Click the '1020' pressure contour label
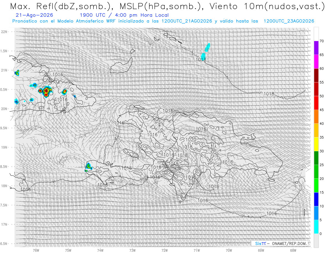 pos(191,140)
